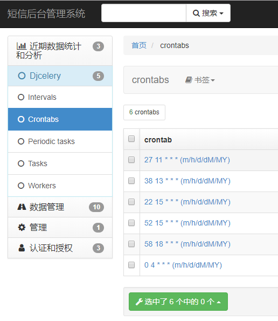Click the badge 1 on 管理

pyautogui.click(x=98, y=228)
